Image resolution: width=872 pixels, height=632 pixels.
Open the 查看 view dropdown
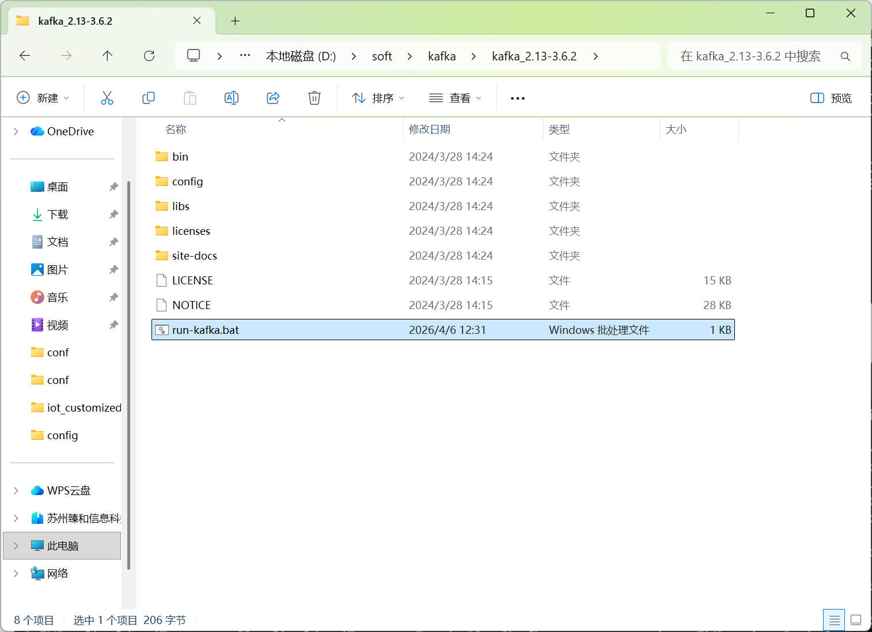point(455,98)
